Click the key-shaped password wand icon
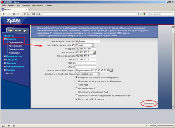This screenshot has height=128, width=175. (x=19, y=14)
